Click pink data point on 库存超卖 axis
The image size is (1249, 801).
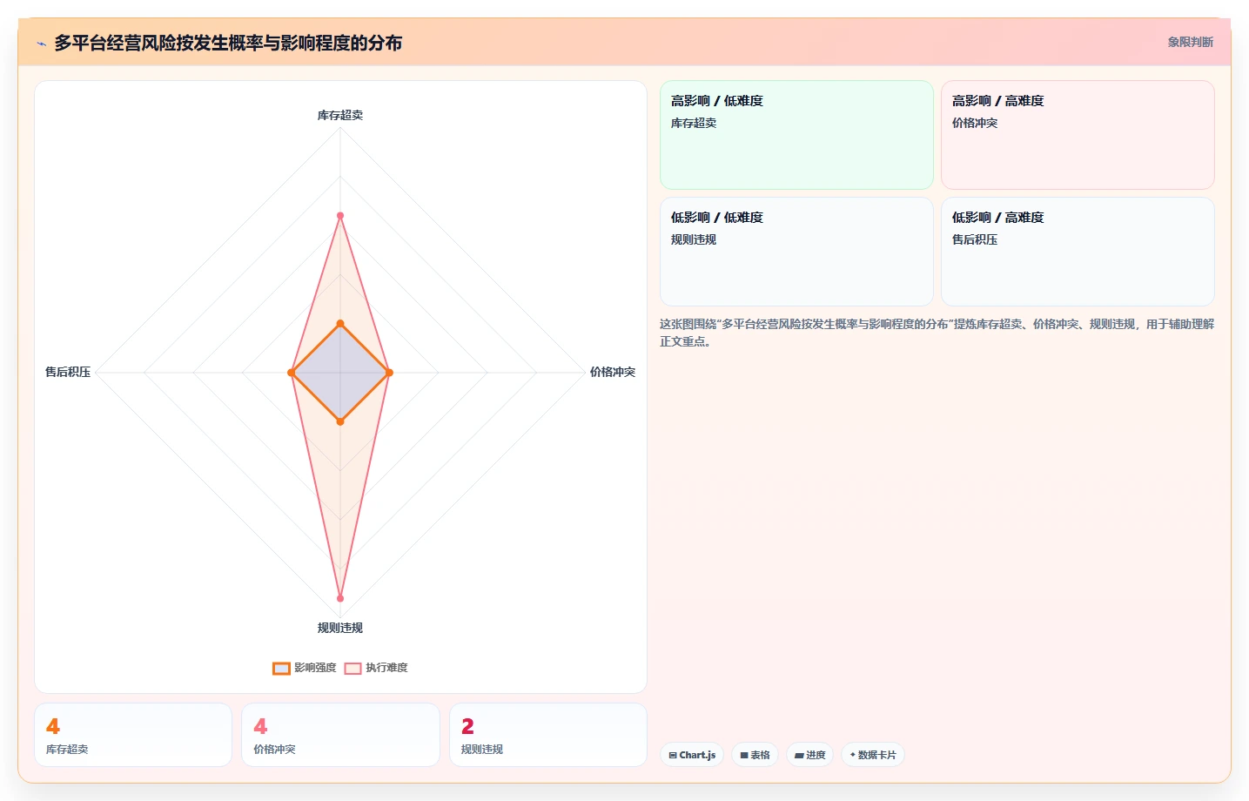340,216
